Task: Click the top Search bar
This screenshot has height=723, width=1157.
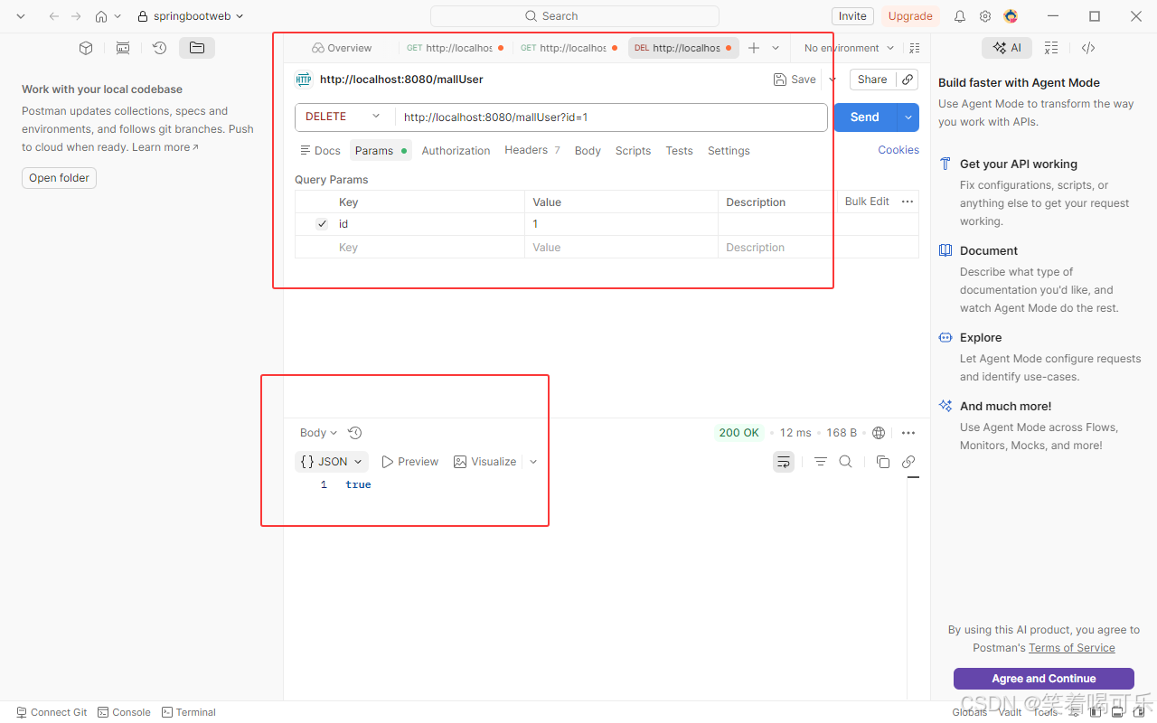Action: [x=574, y=16]
